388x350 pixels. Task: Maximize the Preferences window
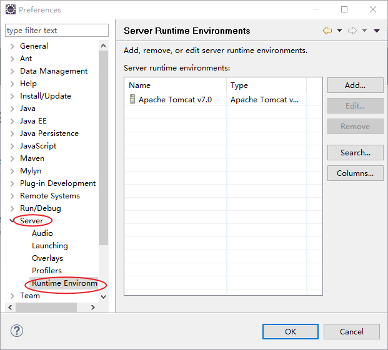point(344,9)
